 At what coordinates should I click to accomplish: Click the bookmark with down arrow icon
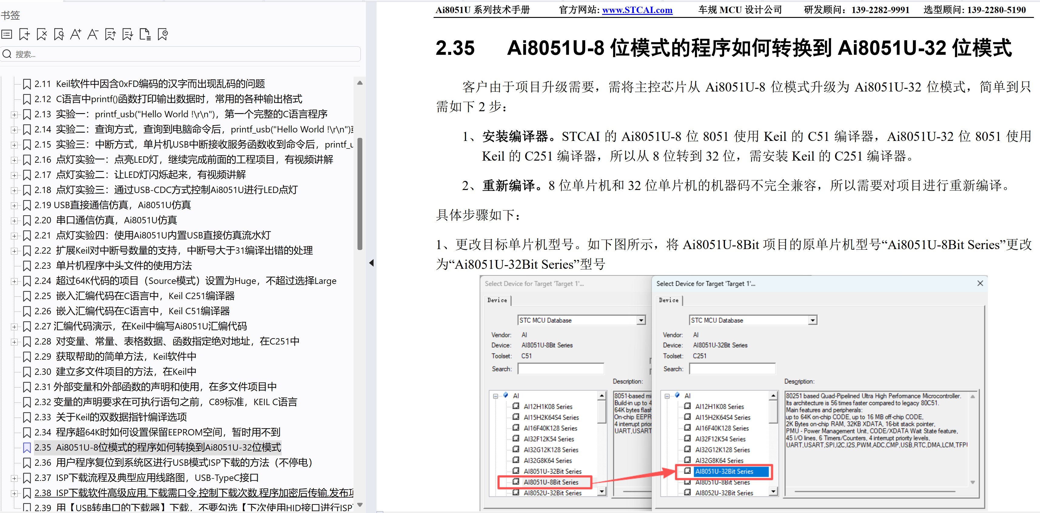coord(128,34)
